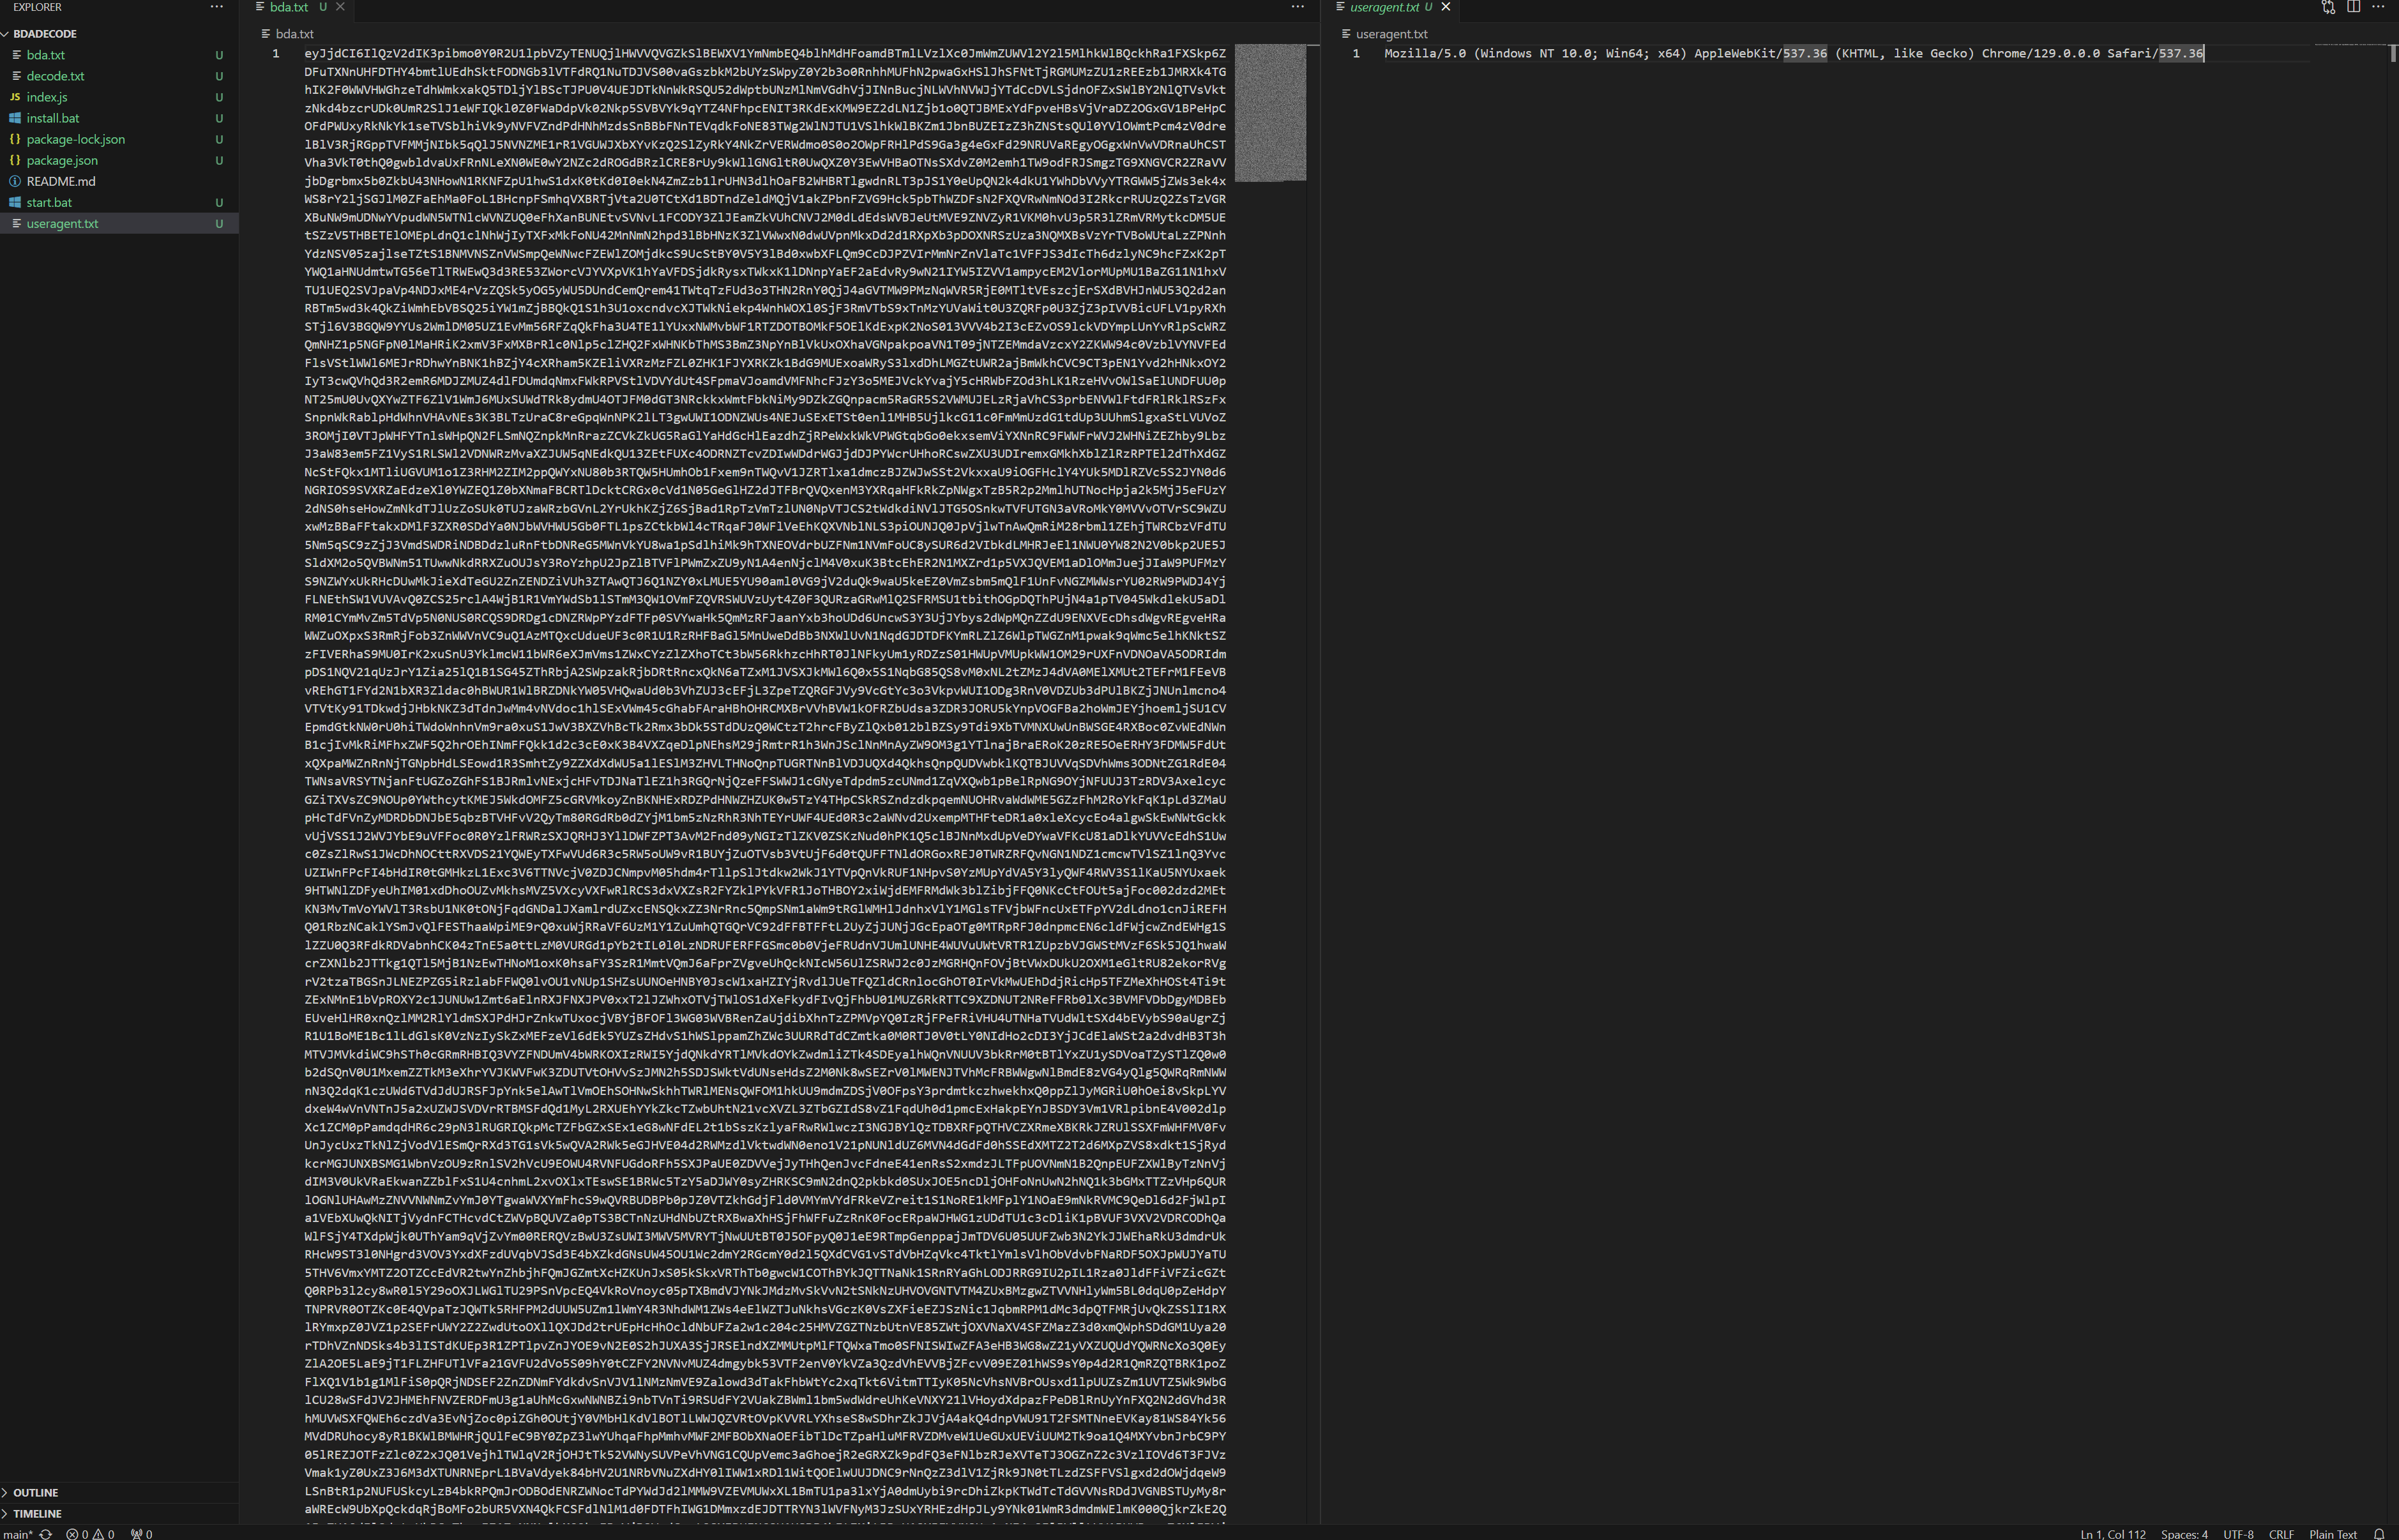The width and height of the screenshot is (2399, 1540).
Task: Change the CRLF line ending setting
Action: pyautogui.click(x=2281, y=1534)
